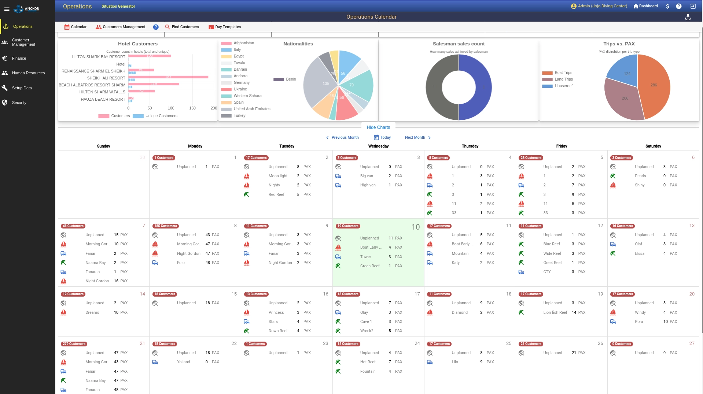The width and height of the screenshot is (703, 394).
Task: Jump to Today in the calendar
Action: click(x=382, y=137)
